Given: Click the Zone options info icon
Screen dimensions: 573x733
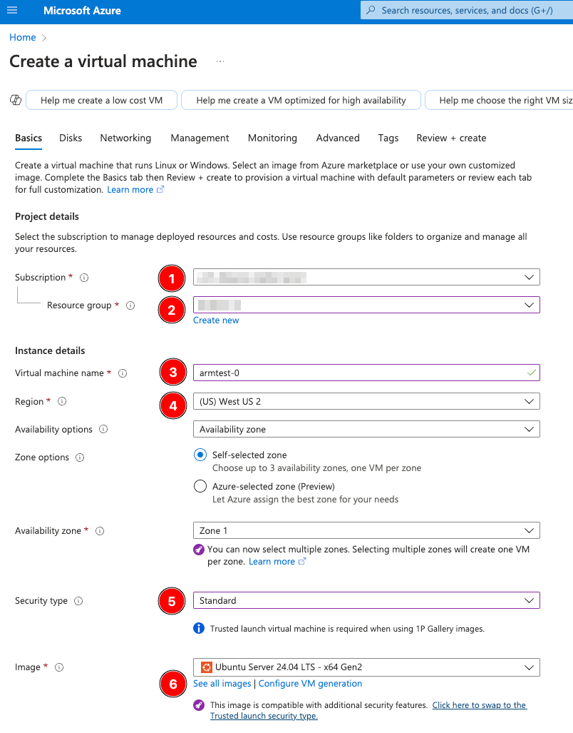Looking at the screenshot, I should click(80, 458).
